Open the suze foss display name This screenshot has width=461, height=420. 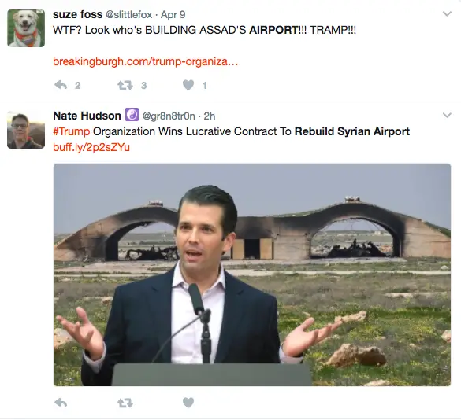click(77, 14)
